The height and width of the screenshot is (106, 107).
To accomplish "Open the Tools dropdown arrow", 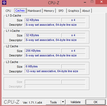I will (x=63, y=102).
